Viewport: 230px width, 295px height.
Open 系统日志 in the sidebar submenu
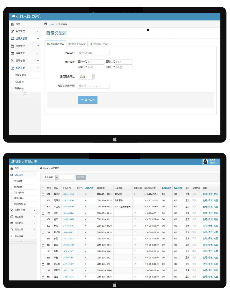(x=19, y=82)
